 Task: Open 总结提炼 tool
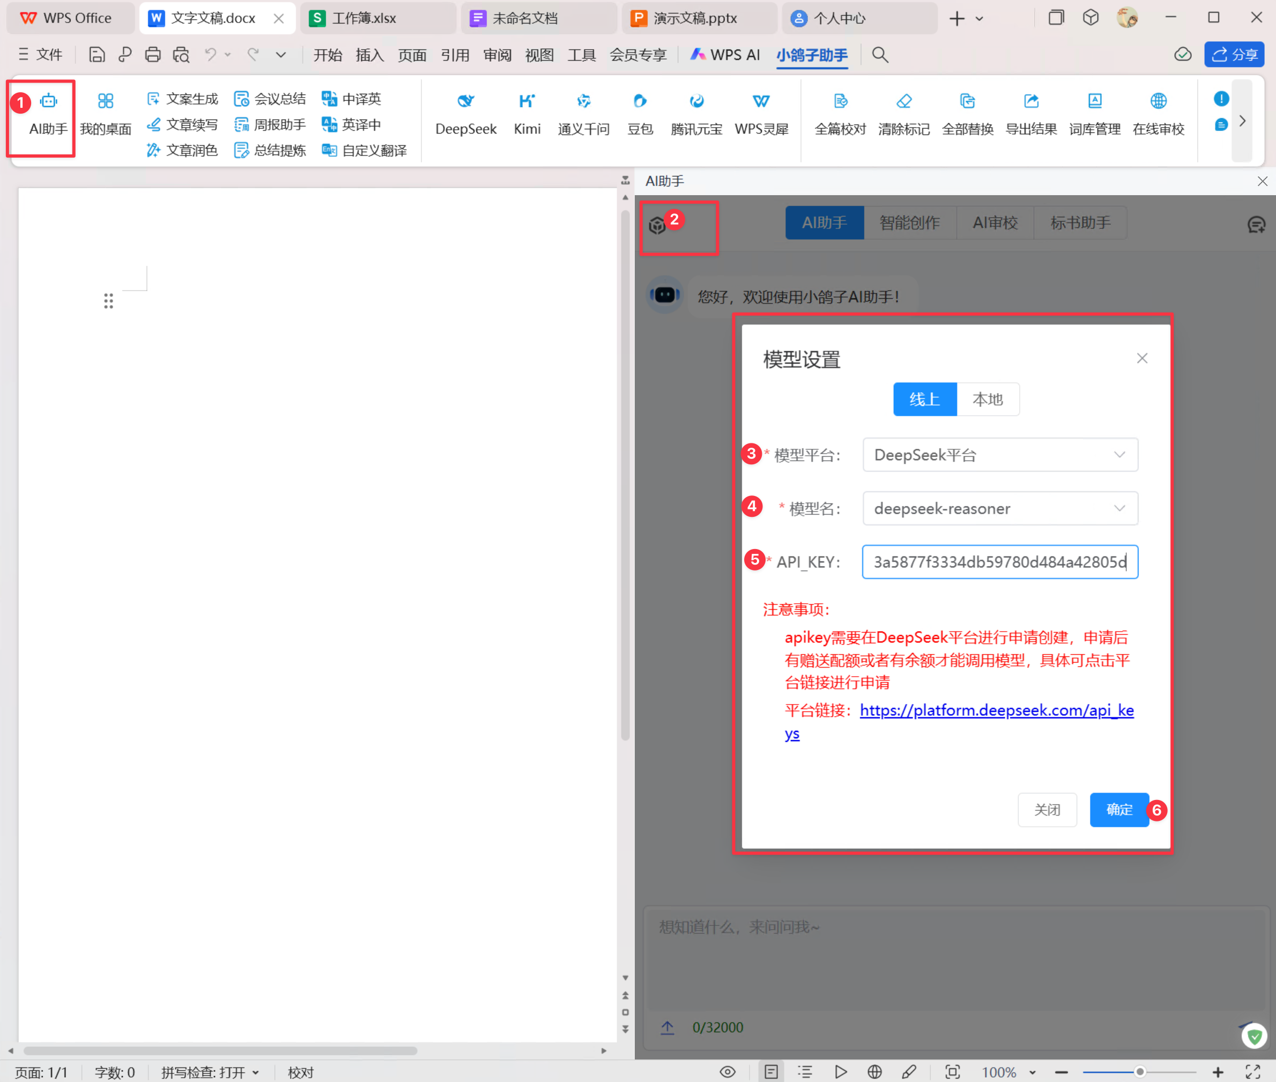click(270, 150)
